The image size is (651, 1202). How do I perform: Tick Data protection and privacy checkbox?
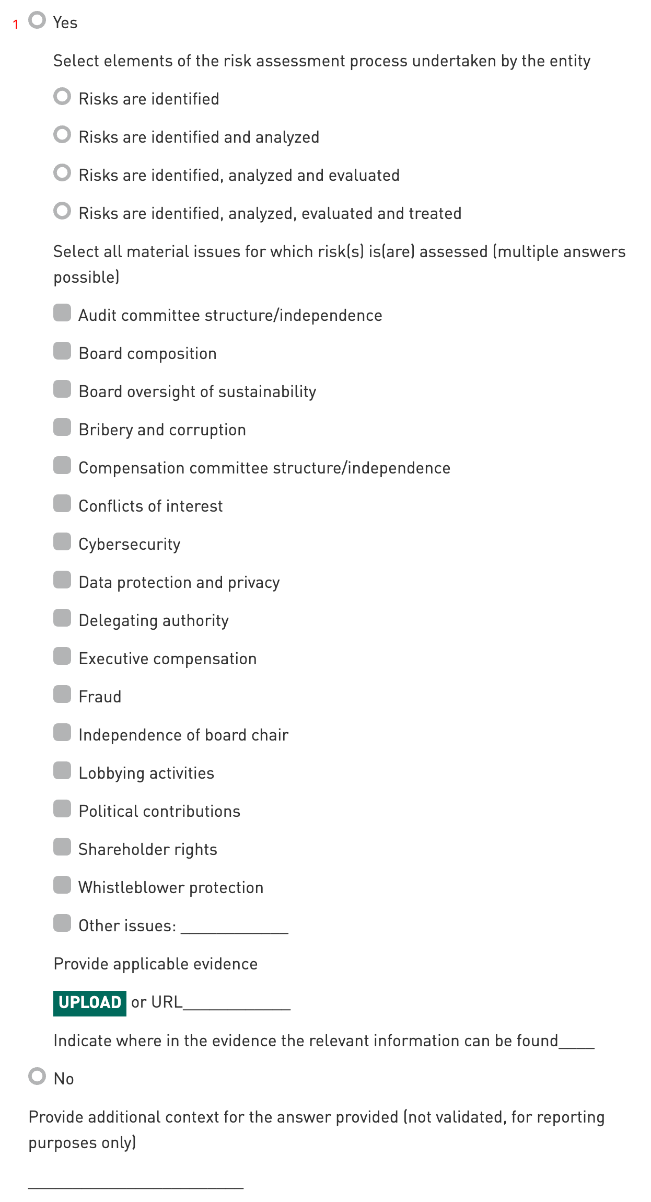[x=62, y=580]
